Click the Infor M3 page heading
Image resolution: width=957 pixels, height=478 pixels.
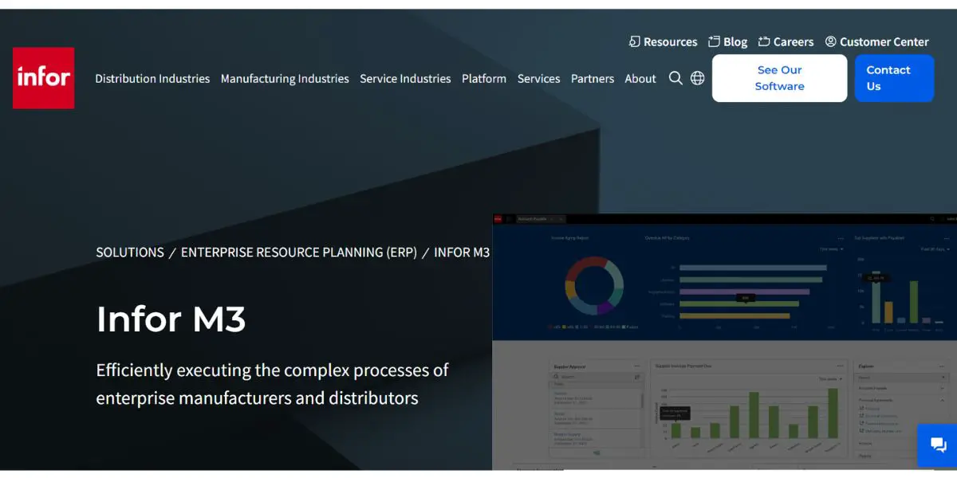[171, 319]
